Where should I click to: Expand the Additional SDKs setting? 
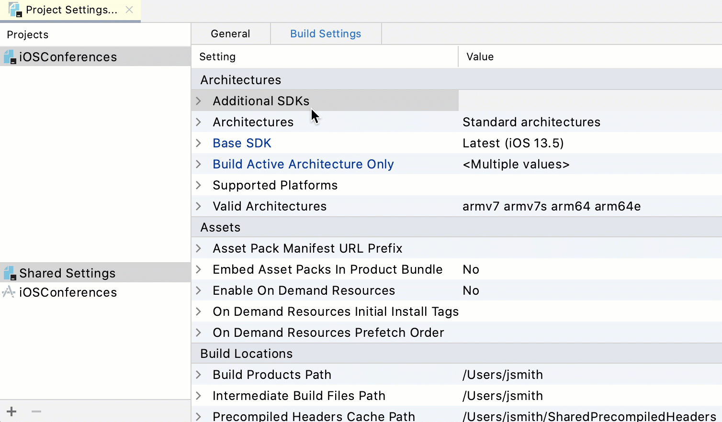tap(199, 101)
